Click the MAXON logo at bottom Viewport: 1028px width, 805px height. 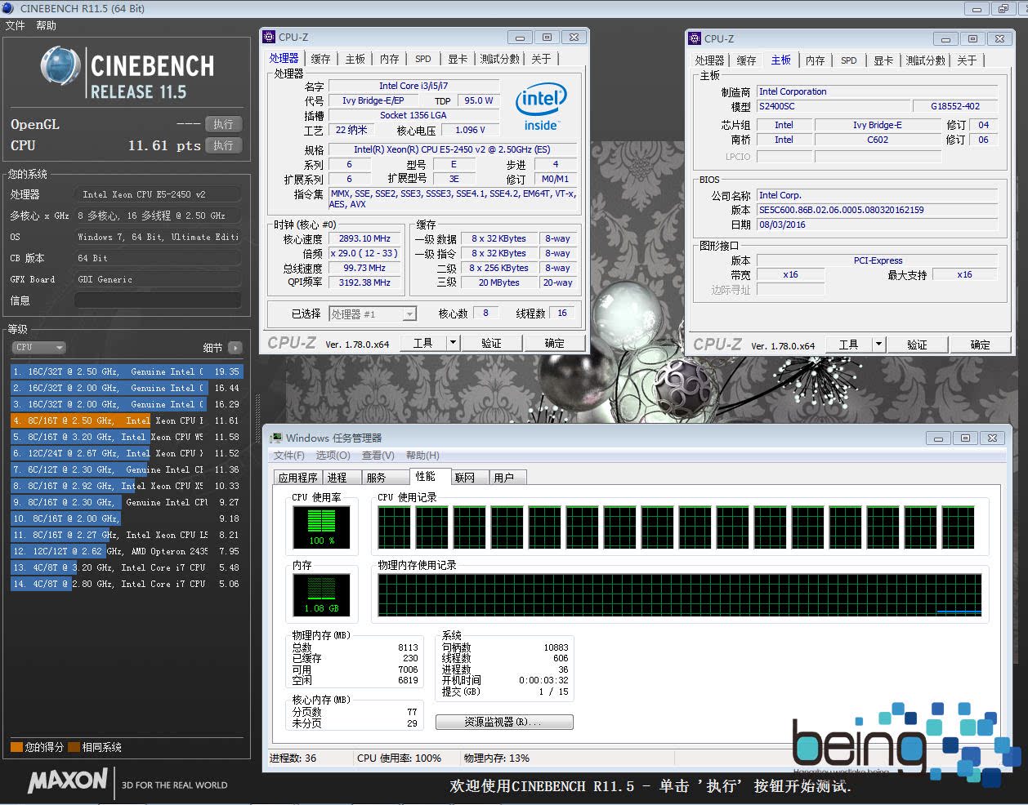68,781
